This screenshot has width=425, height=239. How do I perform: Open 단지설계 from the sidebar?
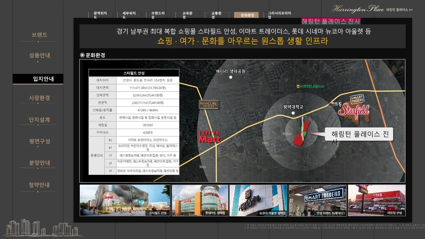pyautogui.click(x=40, y=120)
